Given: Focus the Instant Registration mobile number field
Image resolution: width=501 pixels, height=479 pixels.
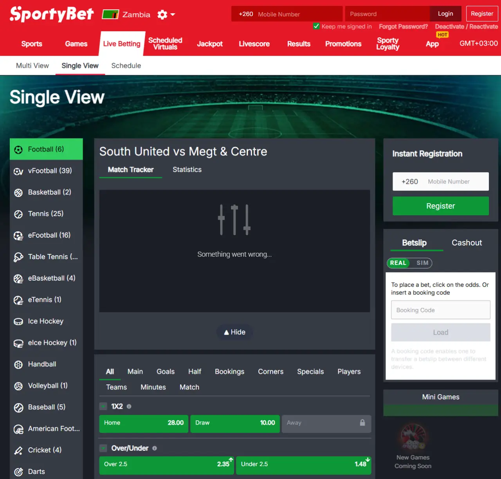Looking at the screenshot, I should pyautogui.click(x=441, y=182).
